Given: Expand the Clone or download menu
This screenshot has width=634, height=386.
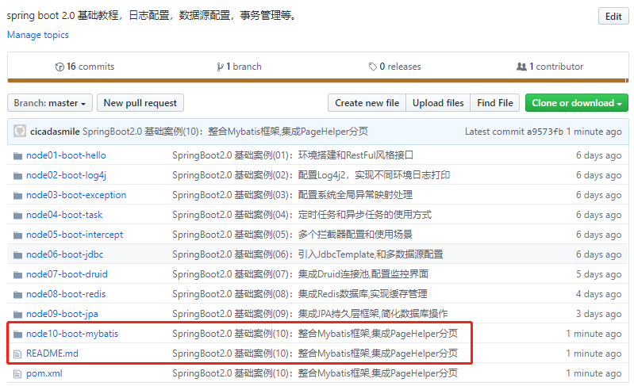Looking at the screenshot, I should [x=577, y=103].
